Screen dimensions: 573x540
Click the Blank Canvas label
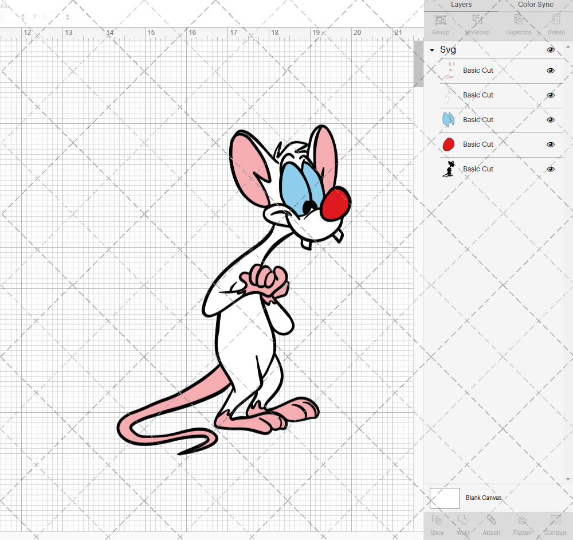[x=484, y=498]
